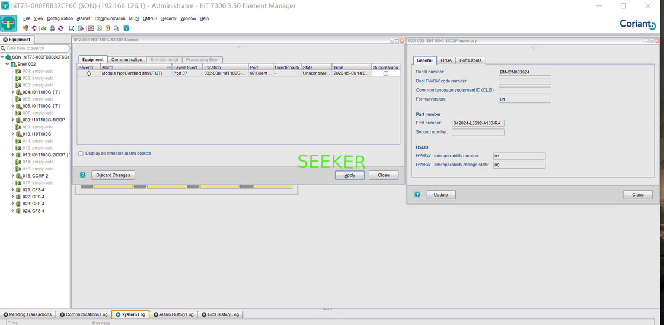Switch to the FPGA tab

(x=446, y=60)
